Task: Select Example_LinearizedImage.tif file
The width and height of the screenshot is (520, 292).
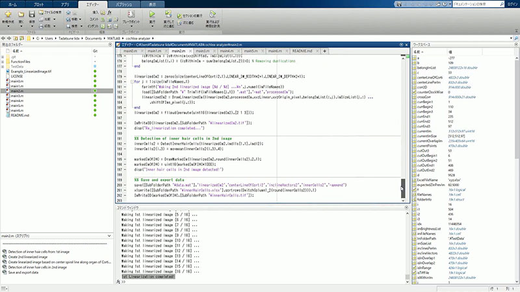Action: tap(31, 71)
